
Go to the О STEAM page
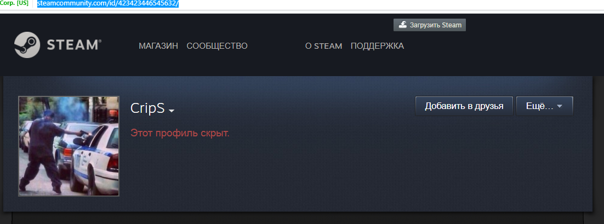[x=323, y=46]
